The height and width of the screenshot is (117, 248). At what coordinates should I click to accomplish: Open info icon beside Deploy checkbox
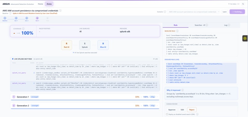click(x=197, y=114)
